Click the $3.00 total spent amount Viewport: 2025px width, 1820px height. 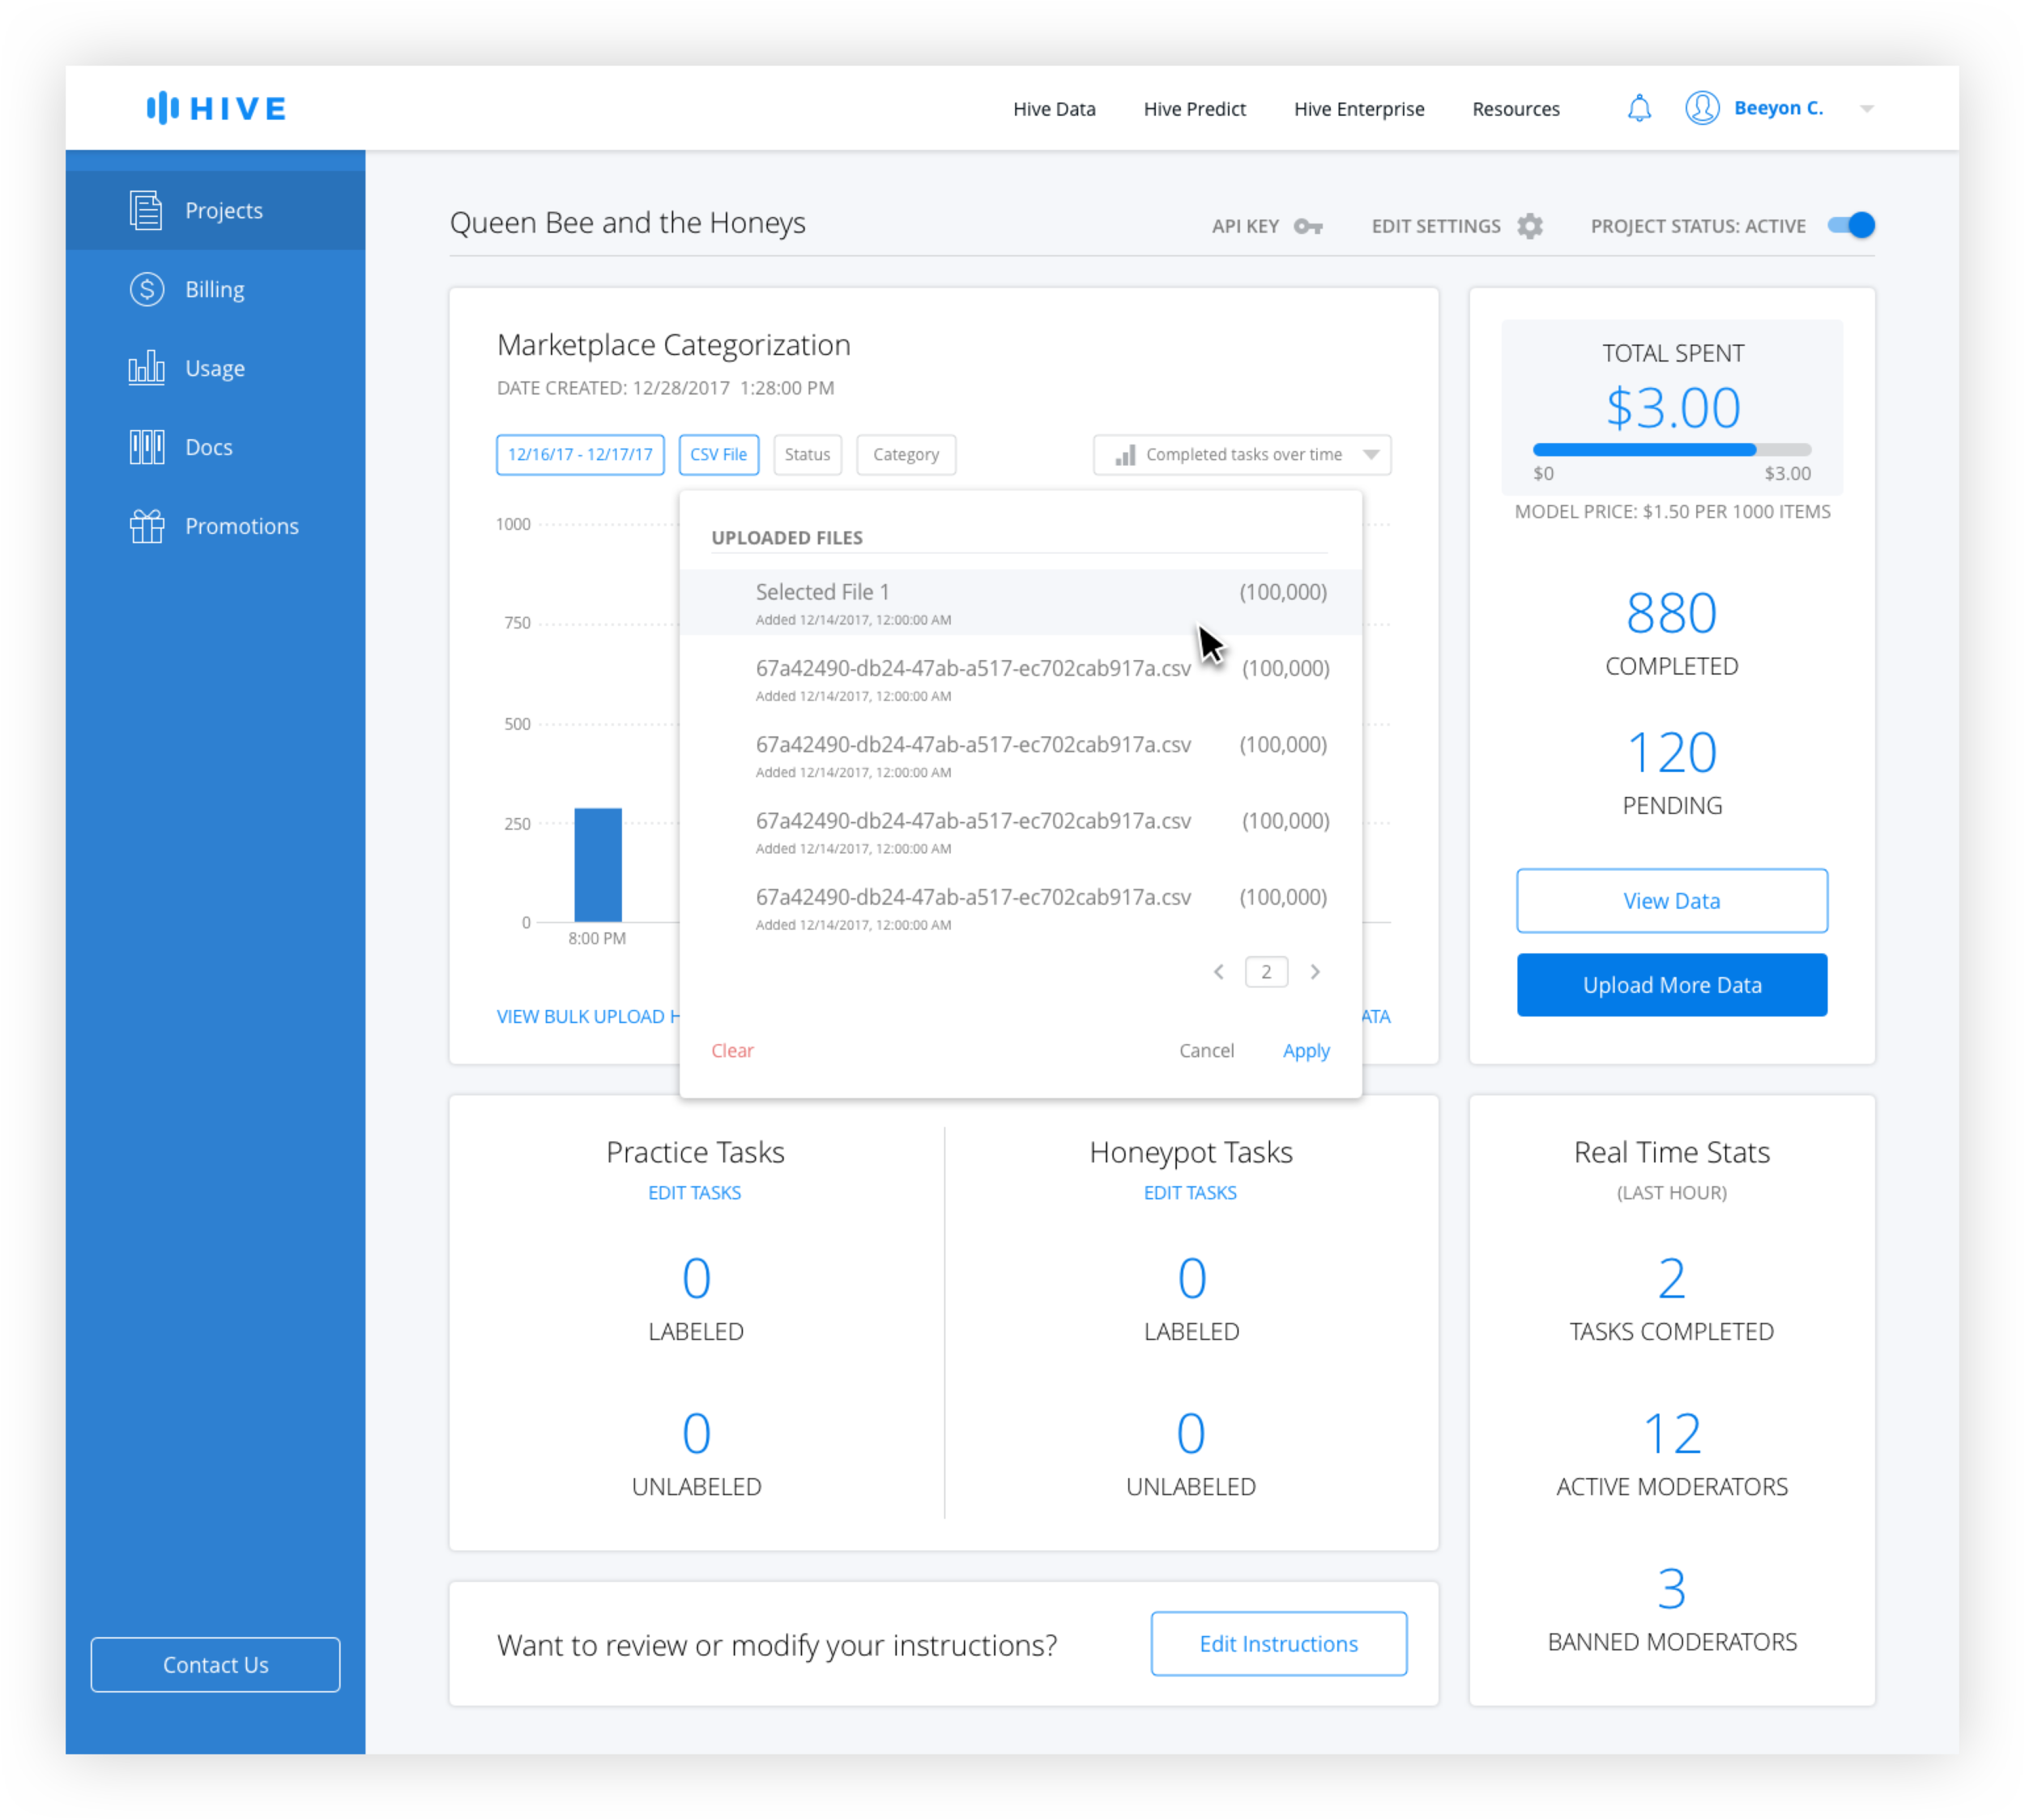click(1673, 409)
